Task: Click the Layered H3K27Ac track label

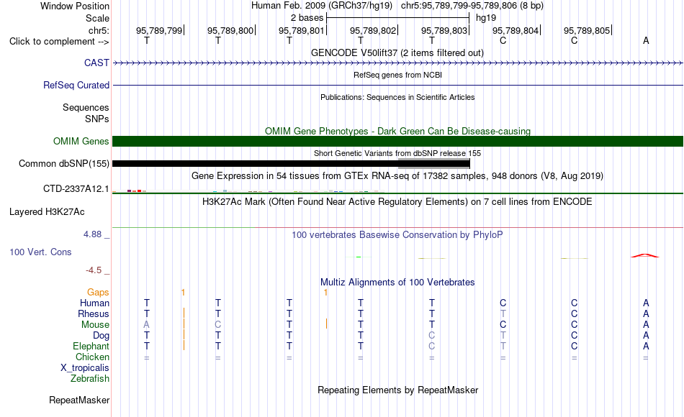Action: click(47, 212)
